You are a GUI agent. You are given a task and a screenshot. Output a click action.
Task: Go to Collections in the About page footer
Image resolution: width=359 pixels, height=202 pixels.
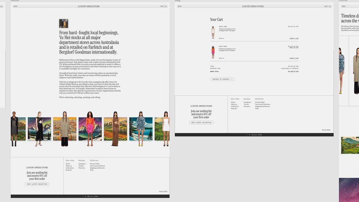tap(70, 168)
